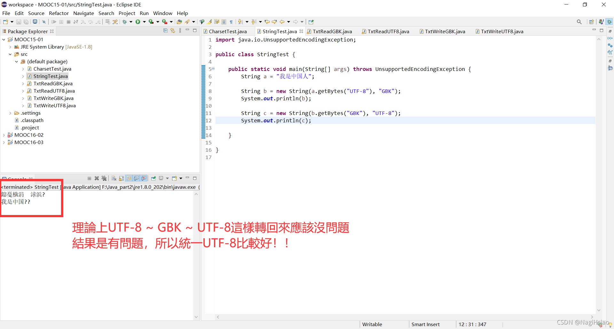Click the Last Edit Location icon
Image resolution: width=614 pixels, height=329 pixels.
pos(267,22)
